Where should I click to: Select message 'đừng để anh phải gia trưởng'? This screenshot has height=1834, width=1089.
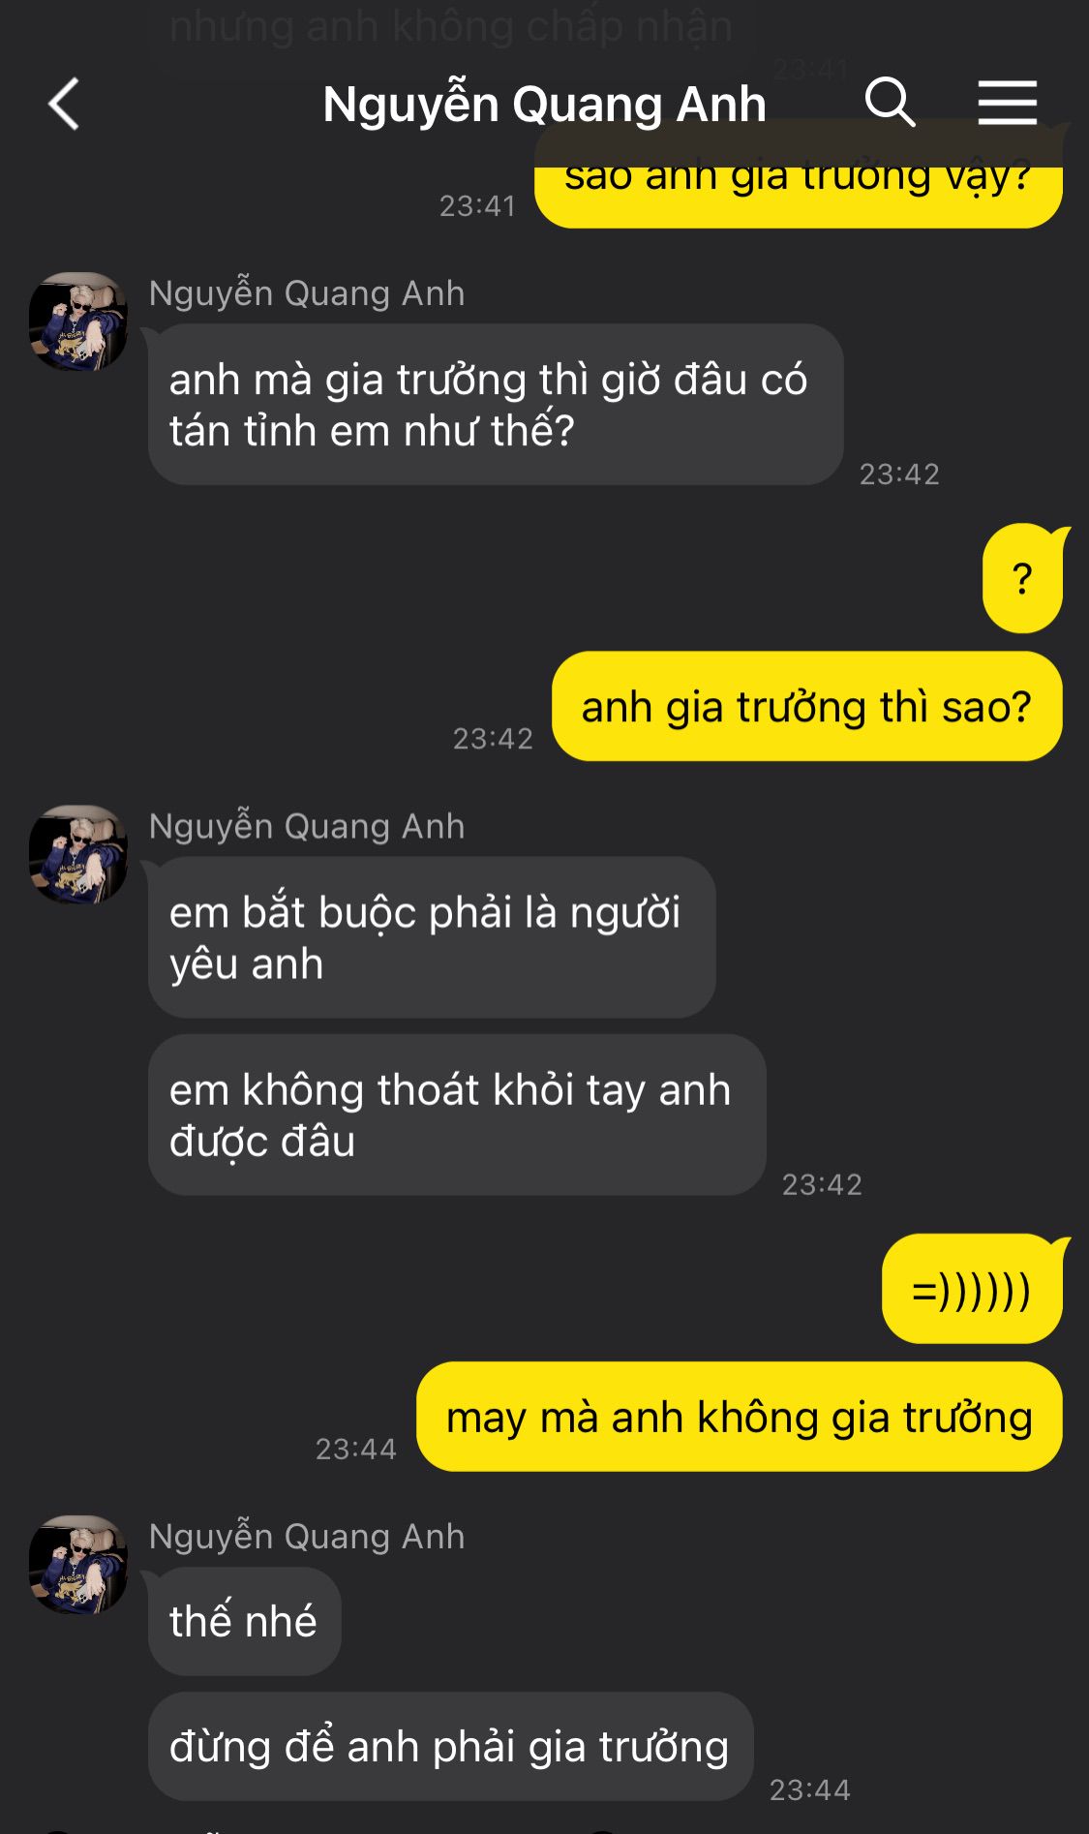pos(450,1747)
